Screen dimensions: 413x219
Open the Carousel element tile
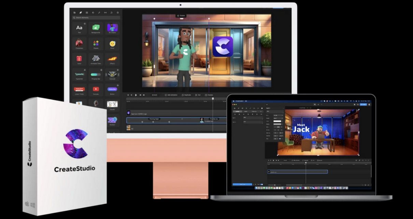(x=112, y=74)
